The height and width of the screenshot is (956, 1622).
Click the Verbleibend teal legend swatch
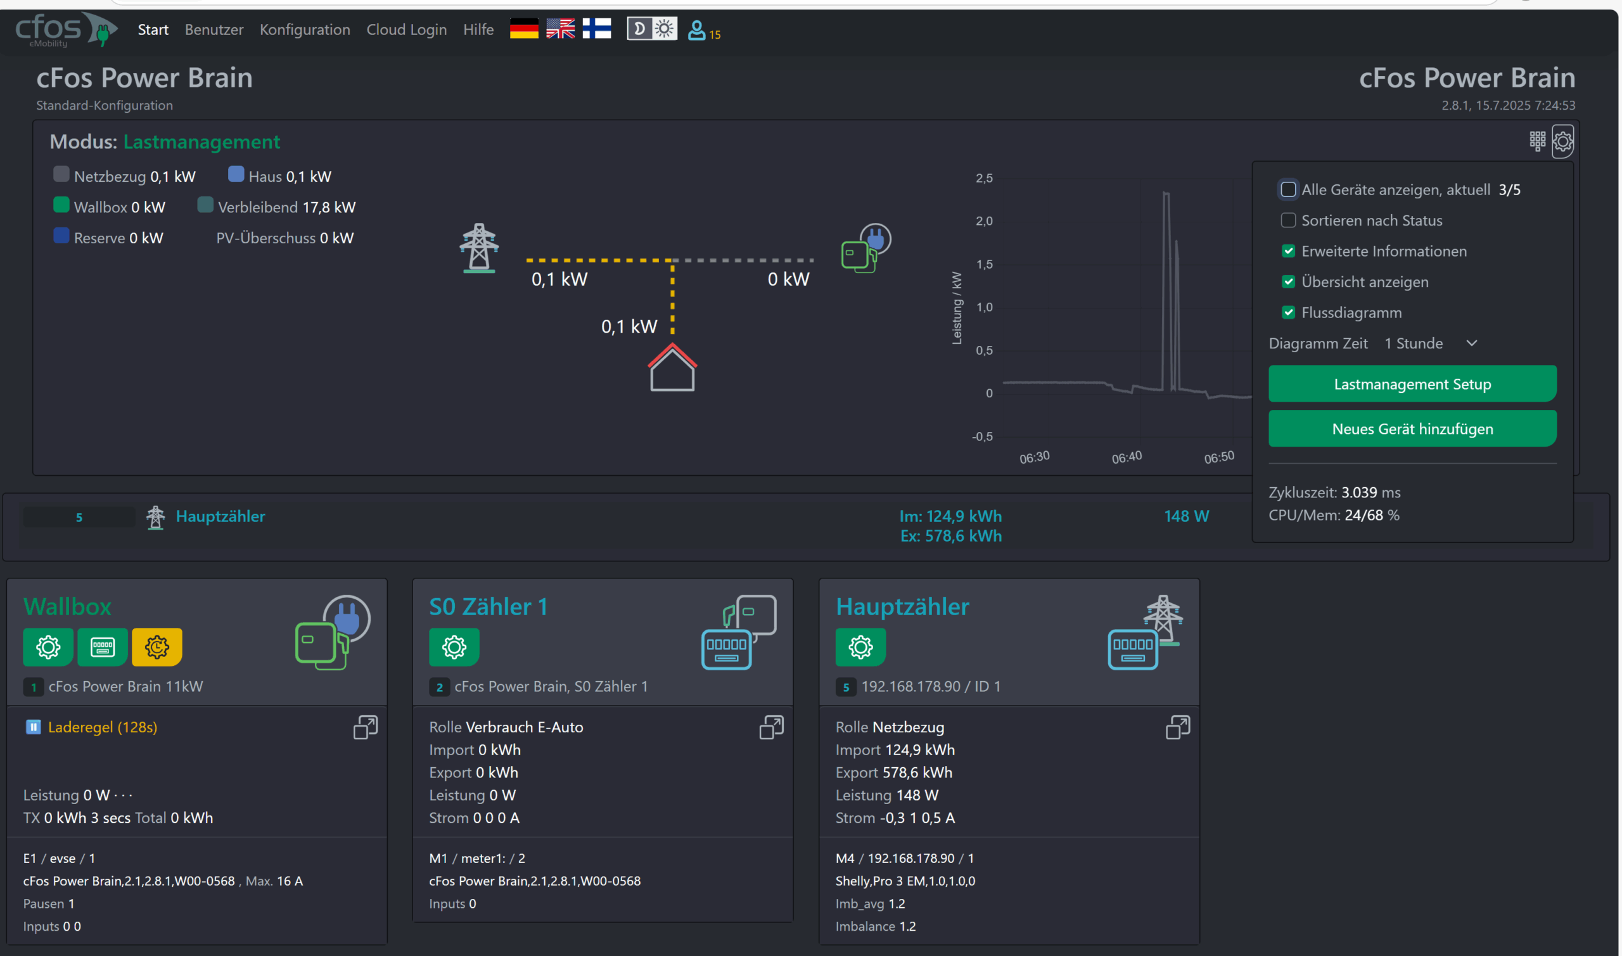[205, 205]
